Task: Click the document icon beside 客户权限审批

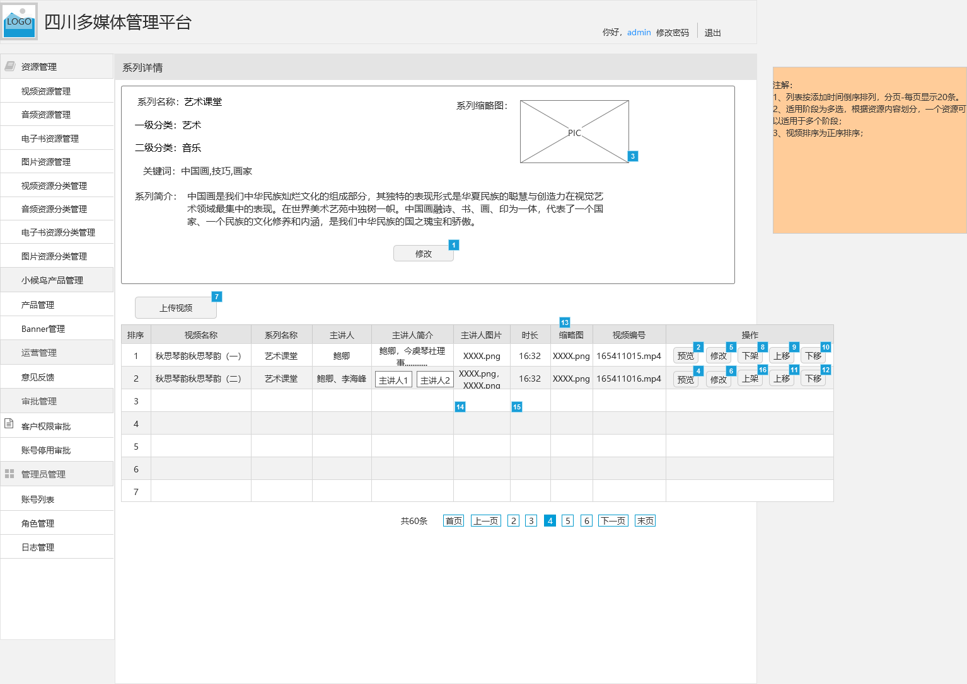Action: pyautogui.click(x=9, y=423)
